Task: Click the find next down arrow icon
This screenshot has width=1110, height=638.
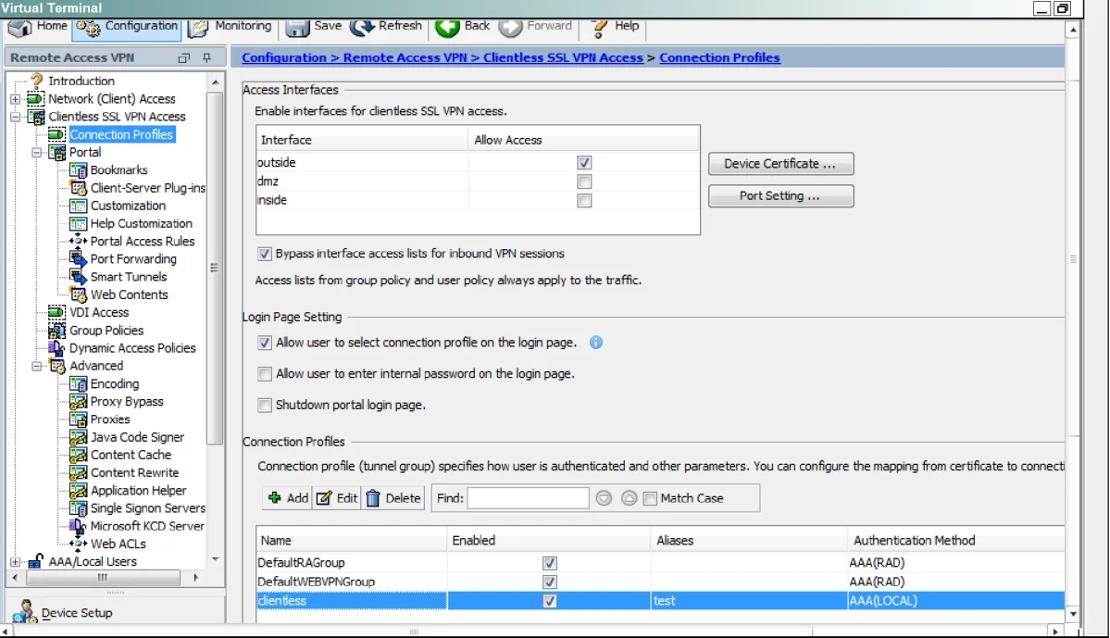Action: point(604,498)
